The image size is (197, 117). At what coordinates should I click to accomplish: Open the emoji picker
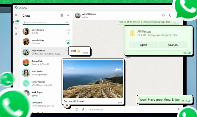pyautogui.click(x=77, y=109)
